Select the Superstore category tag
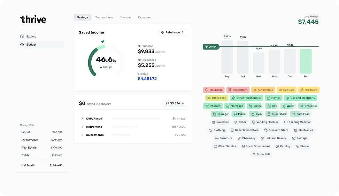This screenshot has height=196, width=339. point(277,114)
